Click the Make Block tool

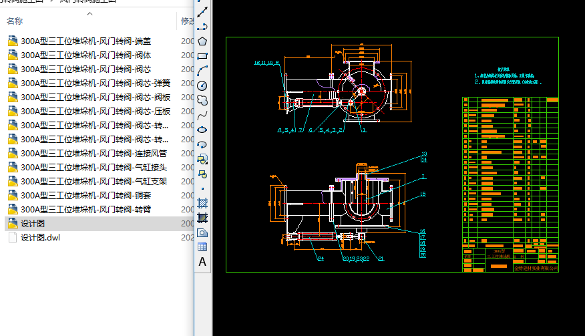[202, 174]
